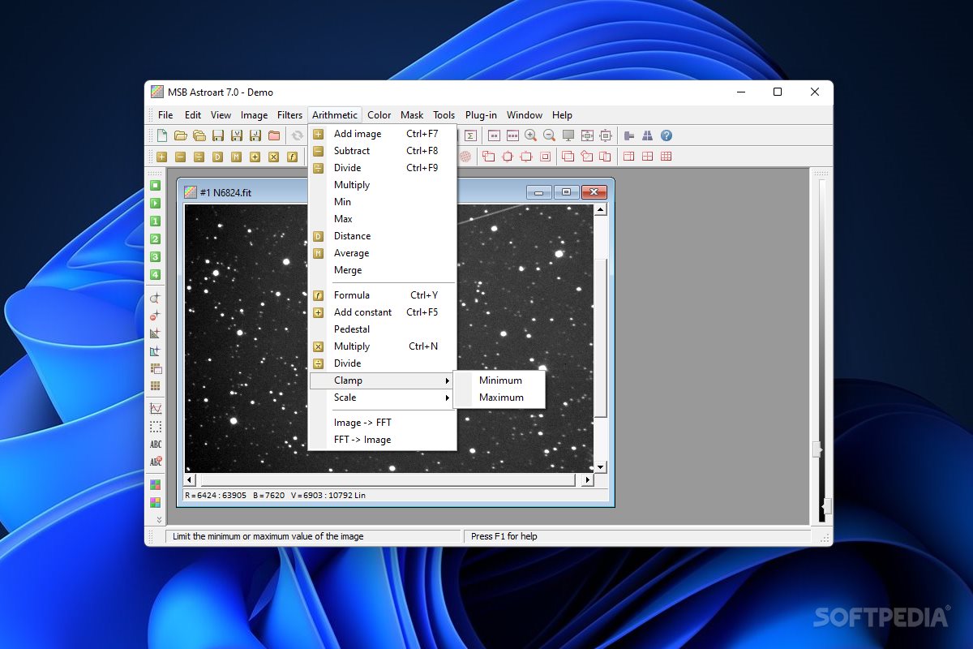
Task: Choose Add image from Arithmetic menu
Action: tap(383, 134)
